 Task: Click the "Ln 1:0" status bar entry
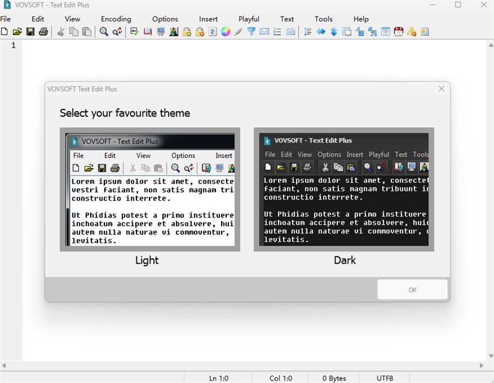[219, 378]
